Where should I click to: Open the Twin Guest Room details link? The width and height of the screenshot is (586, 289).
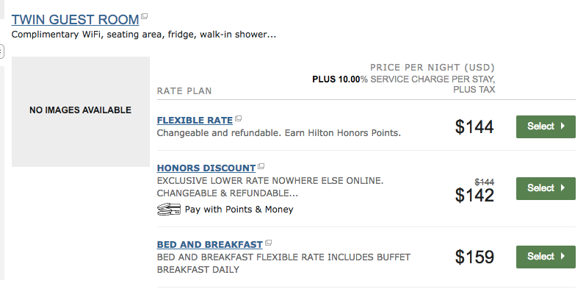pyautogui.click(x=75, y=19)
